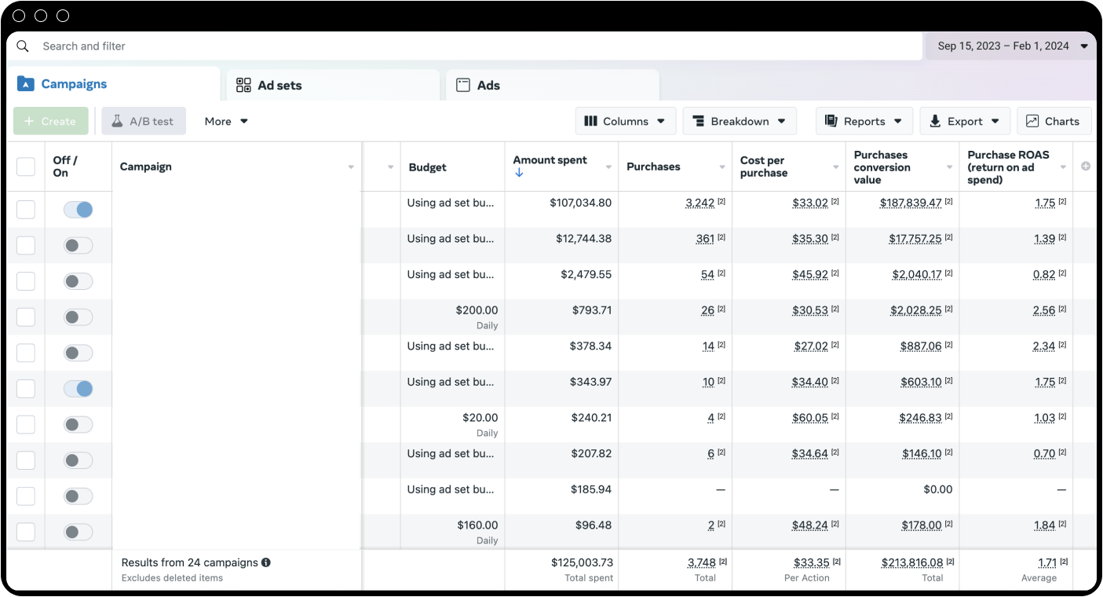Tick the checkbox for the $12,744.38 row

pyautogui.click(x=26, y=245)
